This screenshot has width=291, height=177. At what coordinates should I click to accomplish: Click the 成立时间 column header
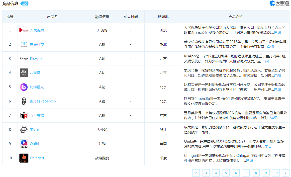click(x=131, y=17)
